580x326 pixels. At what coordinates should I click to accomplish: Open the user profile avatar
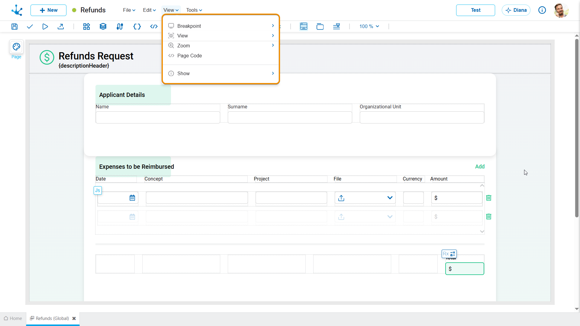tap(561, 10)
